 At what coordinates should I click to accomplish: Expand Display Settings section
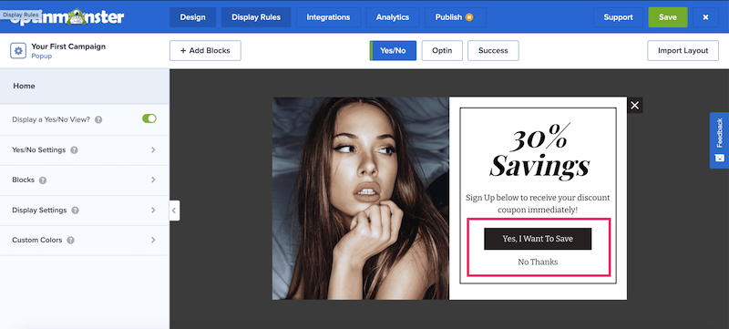84,211
